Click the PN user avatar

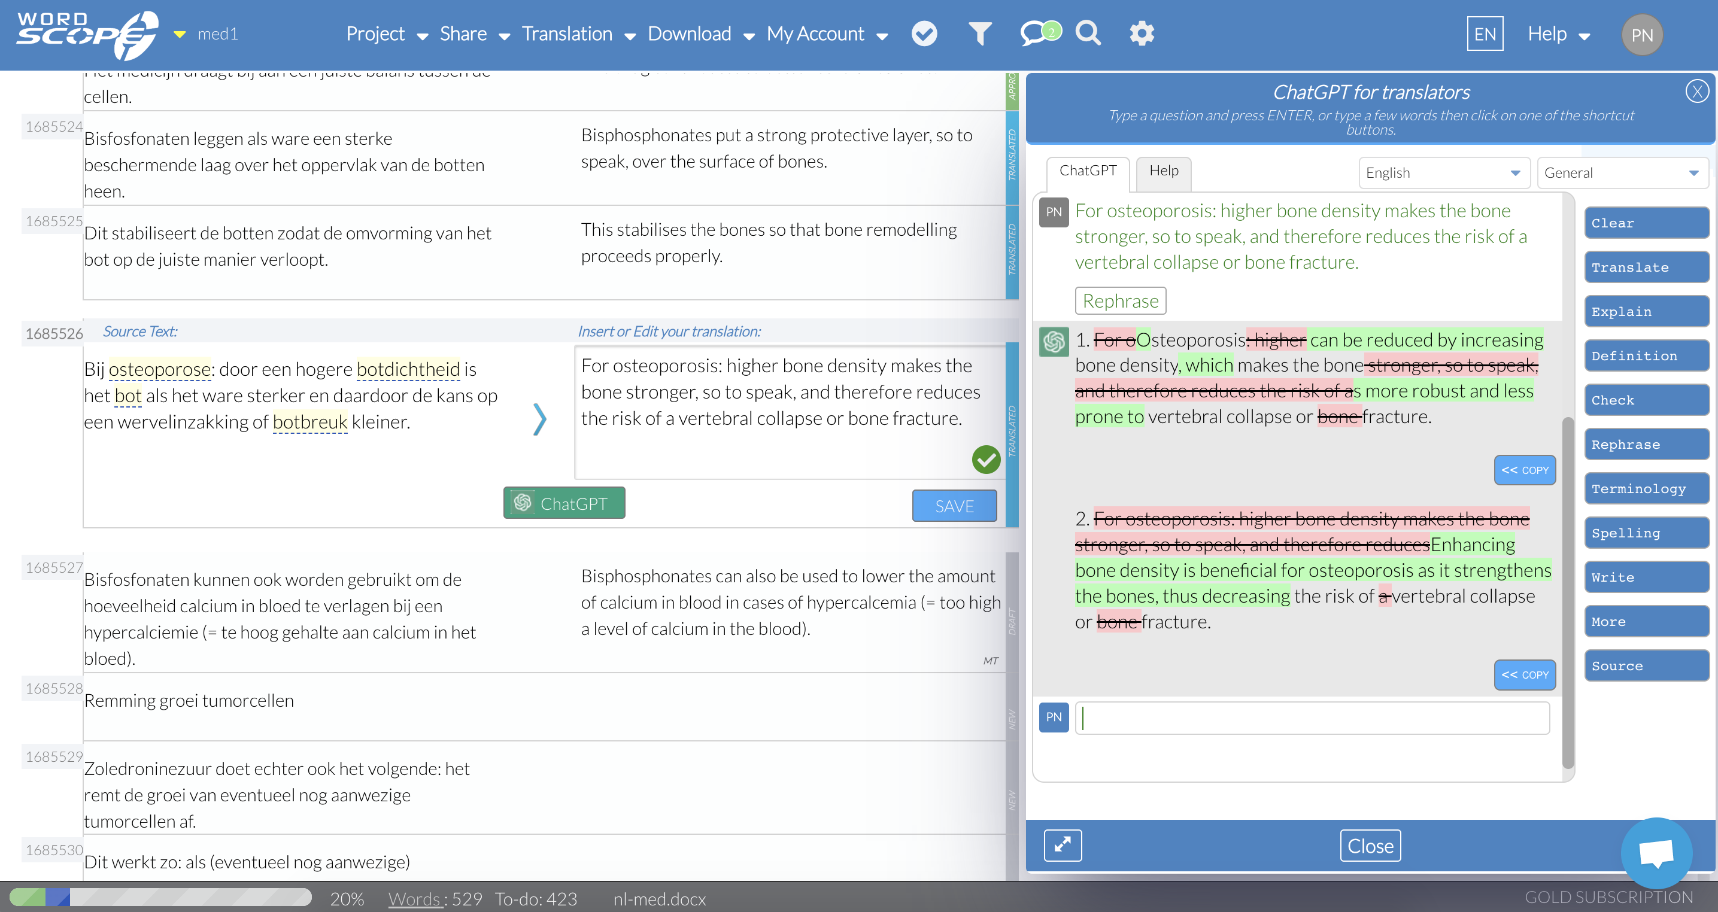pyautogui.click(x=1642, y=35)
